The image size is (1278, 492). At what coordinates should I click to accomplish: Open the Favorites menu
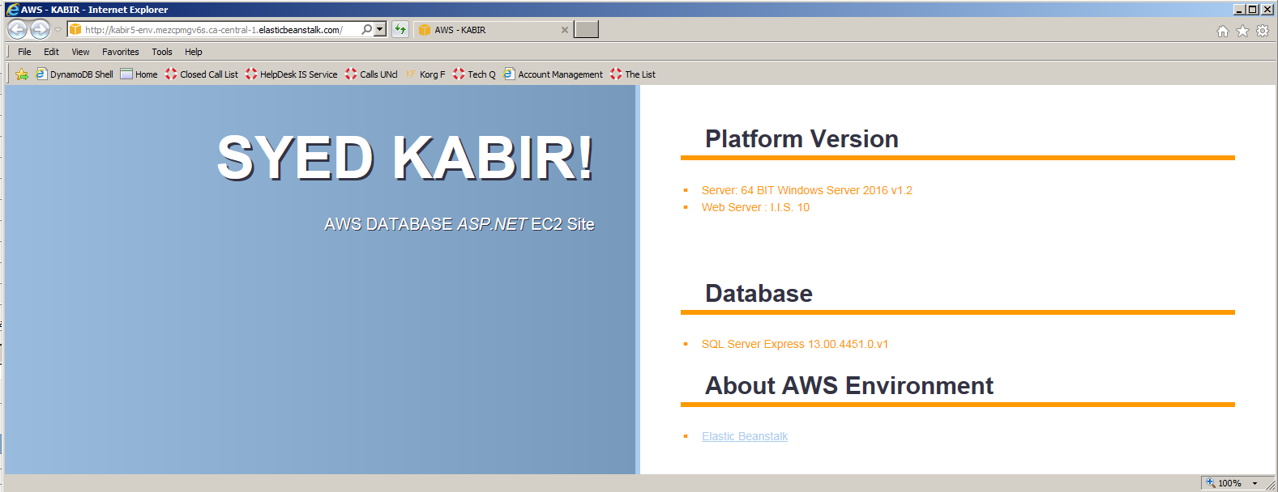coord(121,52)
